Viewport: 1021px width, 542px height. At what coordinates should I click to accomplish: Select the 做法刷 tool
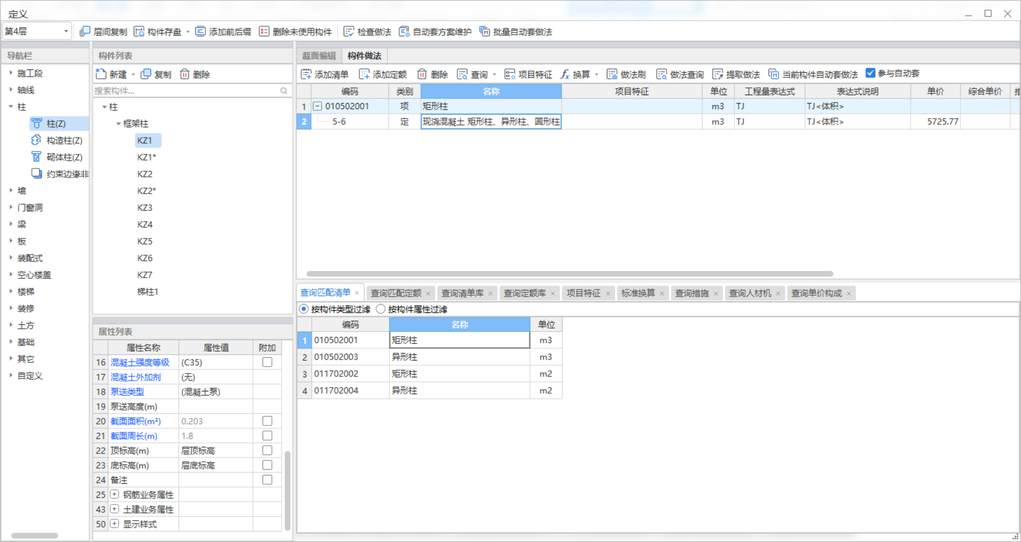pos(626,74)
